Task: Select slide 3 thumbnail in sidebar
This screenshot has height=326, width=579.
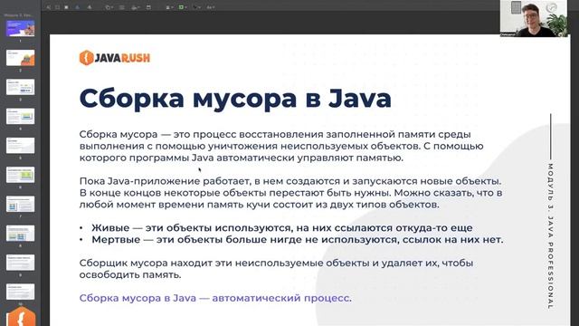Action: coord(20,87)
